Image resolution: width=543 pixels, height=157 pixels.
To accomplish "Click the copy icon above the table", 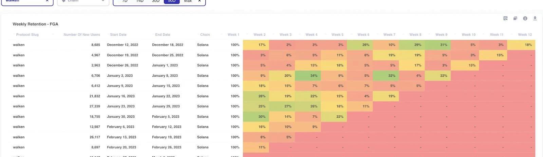I will (515, 18).
